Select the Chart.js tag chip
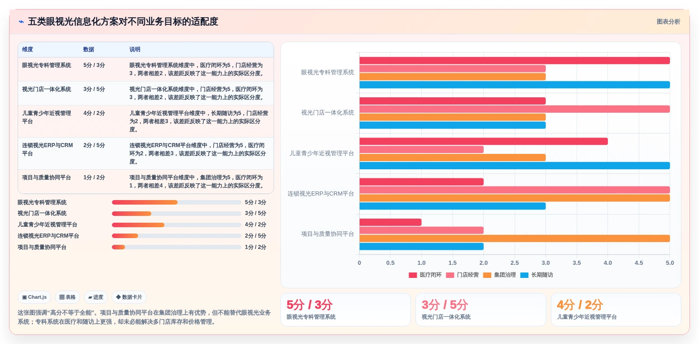 (34, 297)
